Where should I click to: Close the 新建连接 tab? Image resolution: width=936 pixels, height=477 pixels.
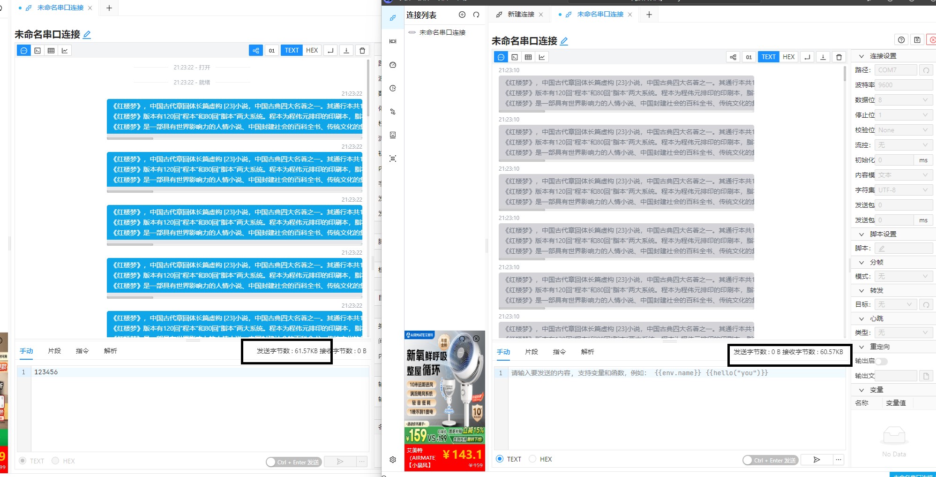point(541,15)
